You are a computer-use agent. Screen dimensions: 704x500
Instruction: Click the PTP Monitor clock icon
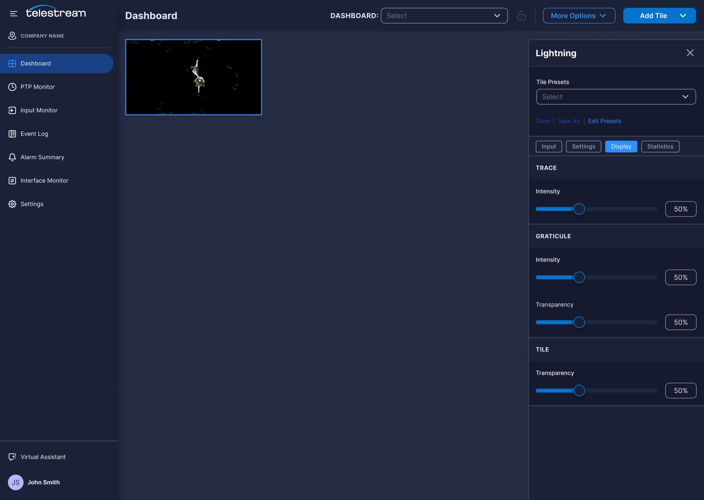pyautogui.click(x=12, y=87)
